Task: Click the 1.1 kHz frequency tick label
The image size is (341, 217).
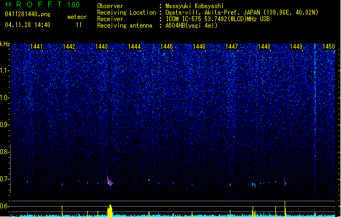Action: 4,71
